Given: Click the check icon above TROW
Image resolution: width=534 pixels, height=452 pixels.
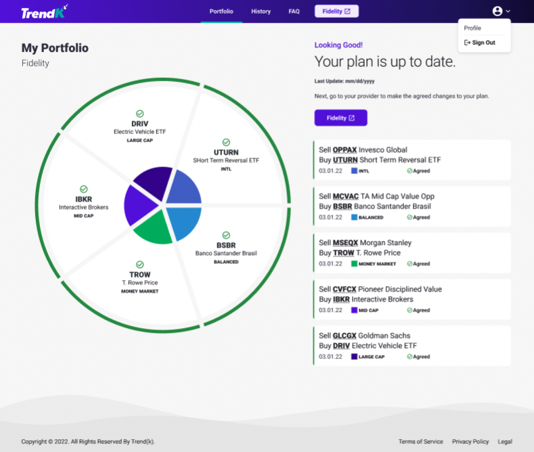Looking at the screenshot, I should tap(140, 265).
